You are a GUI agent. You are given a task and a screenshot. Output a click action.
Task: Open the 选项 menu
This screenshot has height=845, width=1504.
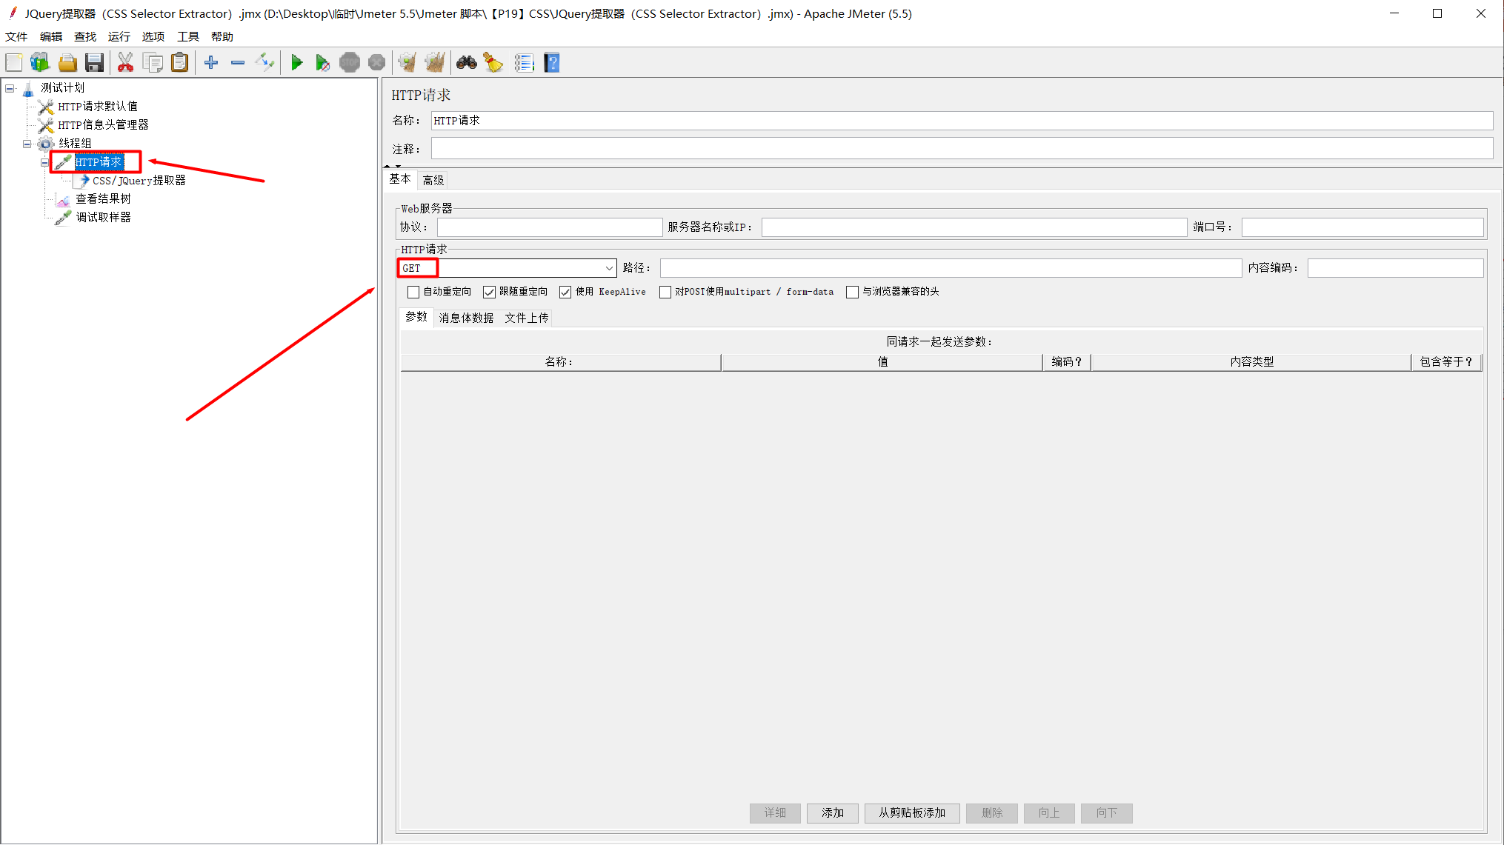(x=153, y=36)
